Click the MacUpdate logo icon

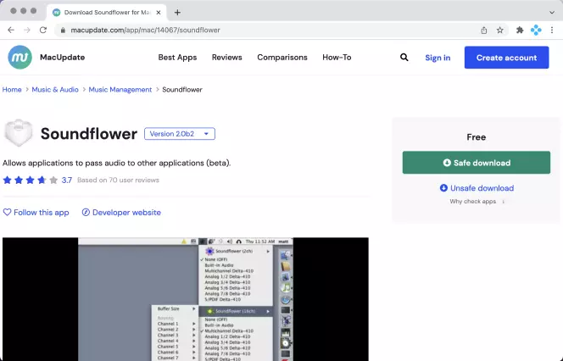click(x=20, y=57)
